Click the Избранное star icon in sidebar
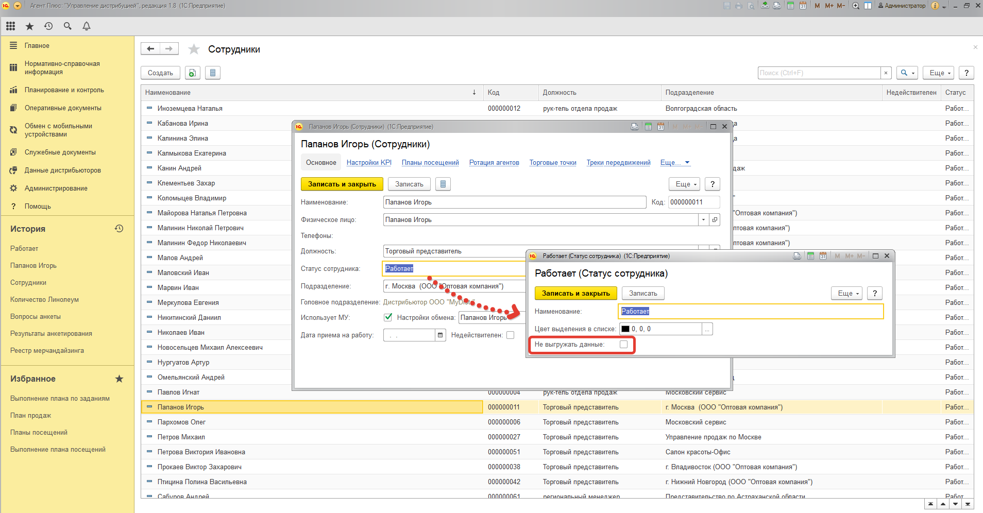 tap(119, 379)
